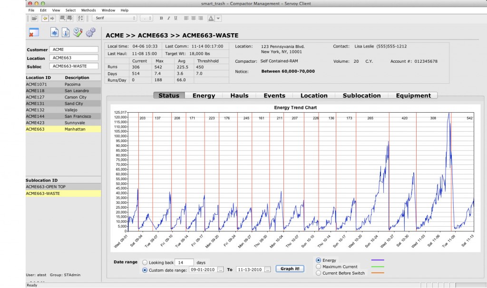This screenshot has height=288, width=487.
Task: Align text left
Action: (x=186, y=19)
